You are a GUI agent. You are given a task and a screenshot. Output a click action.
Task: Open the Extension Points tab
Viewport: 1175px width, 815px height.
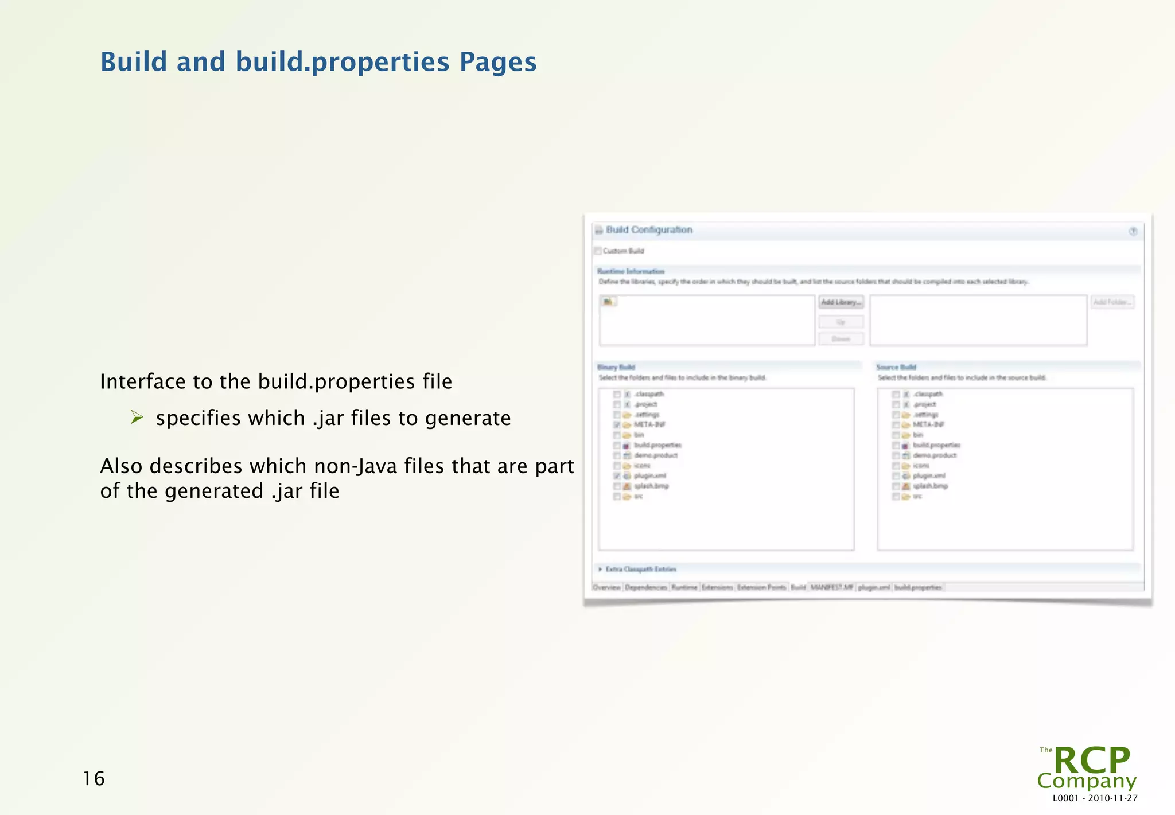(x=761, y=587)
